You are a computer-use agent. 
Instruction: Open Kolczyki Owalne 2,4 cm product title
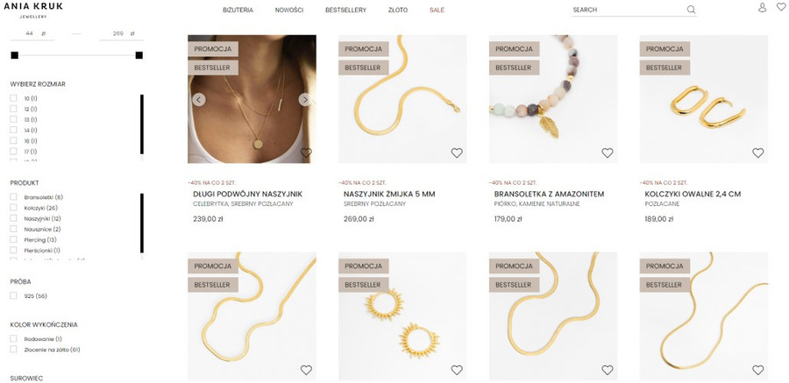click(693, 195)
